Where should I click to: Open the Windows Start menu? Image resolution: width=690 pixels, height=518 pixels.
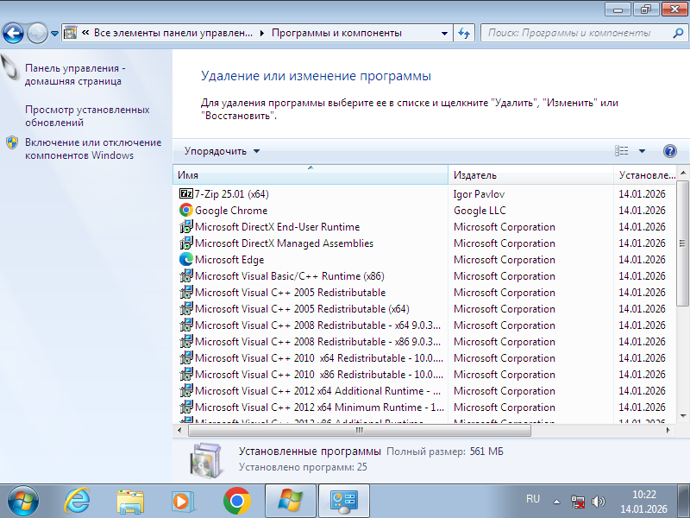(23, 501)
